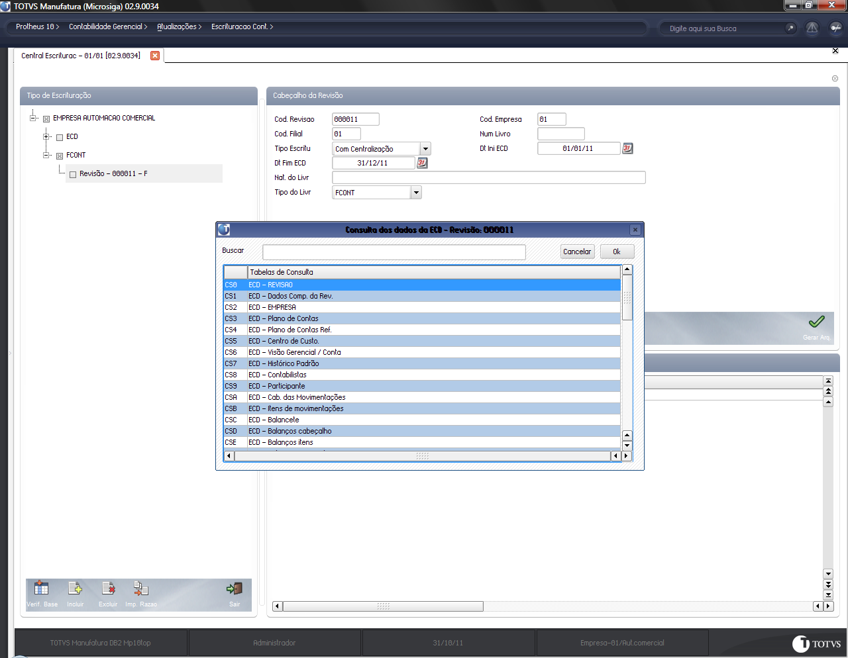
Task: Click the Ok button in dialog
Action: click(x=617, y=252)
